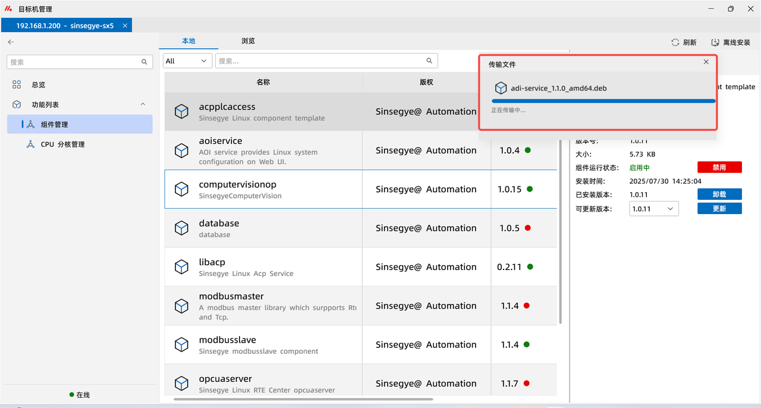761x408 pixels.
Task: Select the 本地 tab
Action: pyautogui.click(x=188, y=41)
